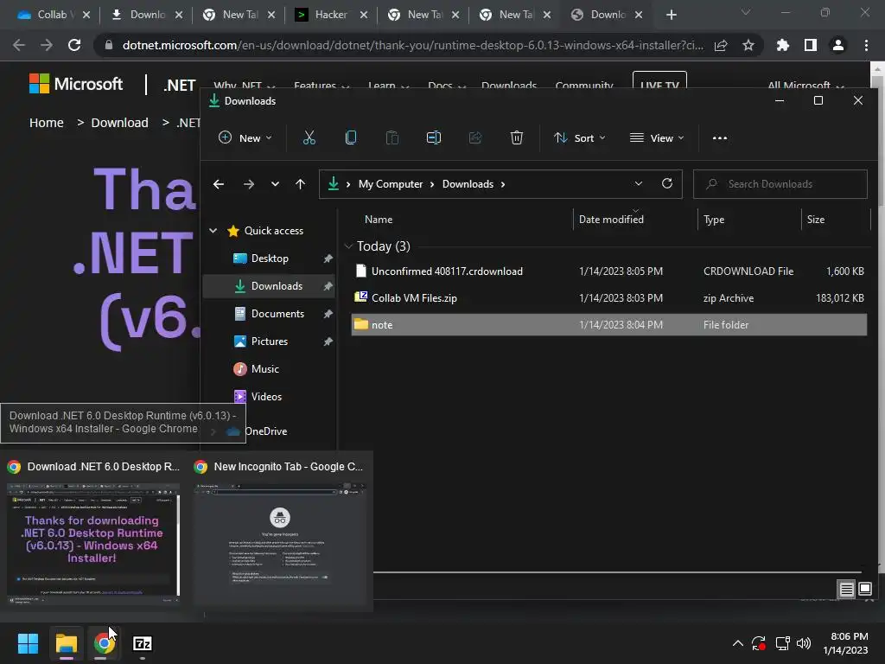Open the Sort dropdown menu
The image size is (885, 664).
coord(580,137)
